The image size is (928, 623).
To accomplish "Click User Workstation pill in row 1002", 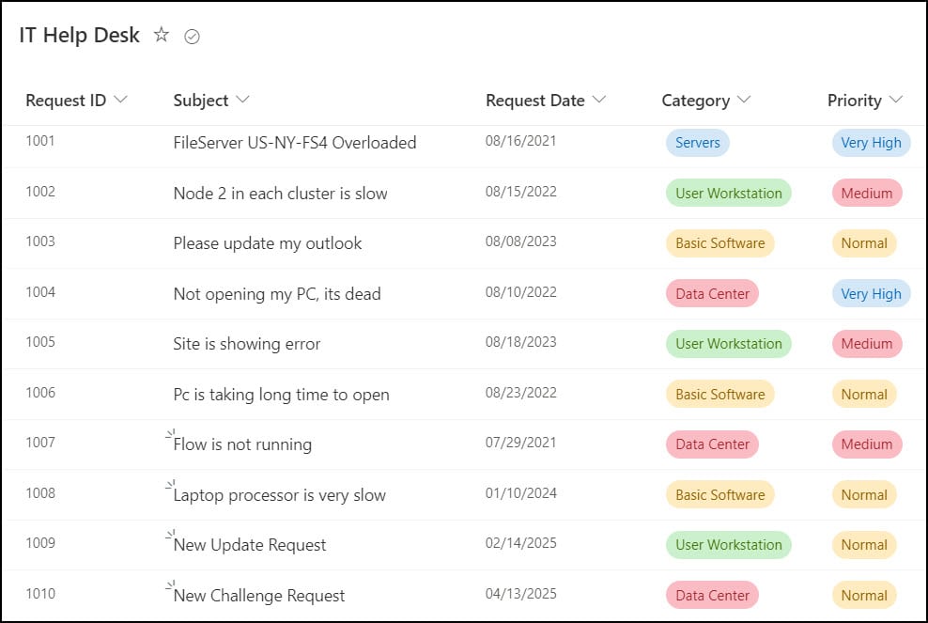I will [x=729, y=193].
